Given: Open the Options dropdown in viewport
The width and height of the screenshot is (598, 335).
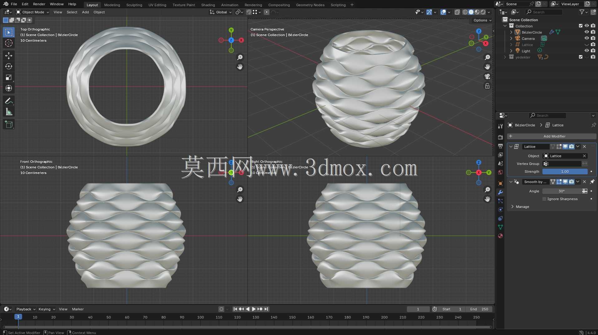Looking at the screenshot, I should click(482, 20).
